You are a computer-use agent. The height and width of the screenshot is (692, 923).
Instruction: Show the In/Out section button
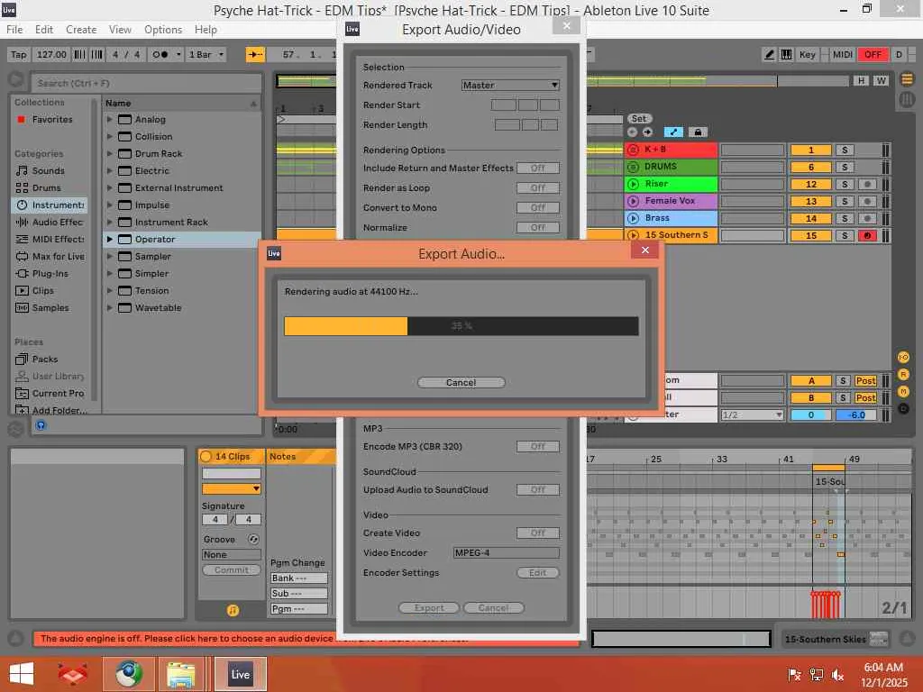pos(903,357)
